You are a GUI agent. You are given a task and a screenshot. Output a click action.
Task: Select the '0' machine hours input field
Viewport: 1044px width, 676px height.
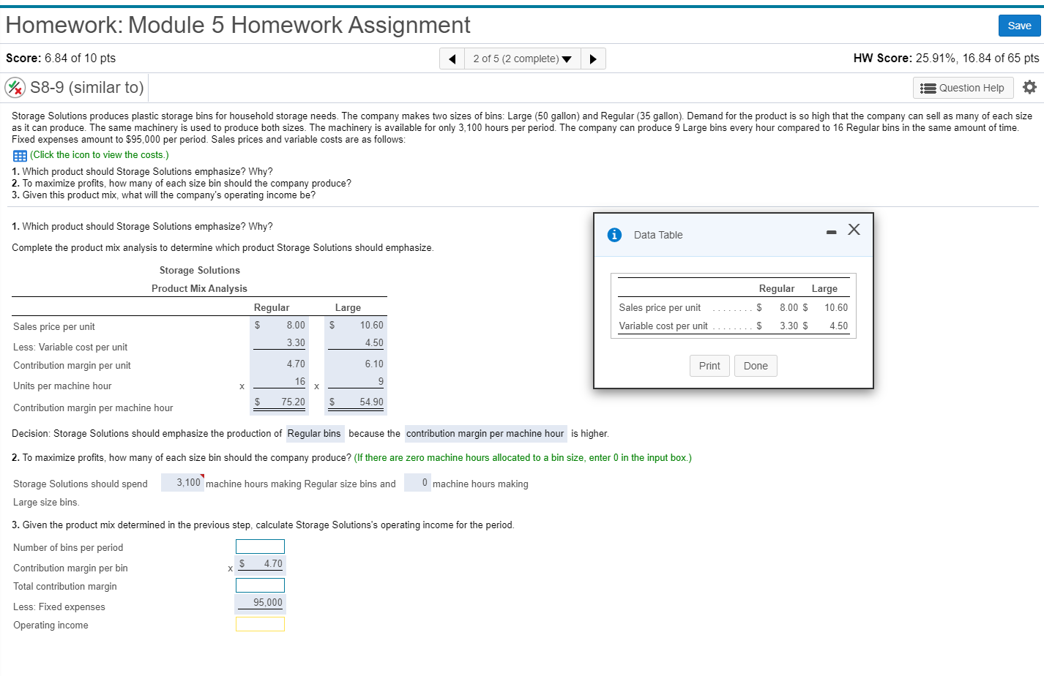[418, 483]
